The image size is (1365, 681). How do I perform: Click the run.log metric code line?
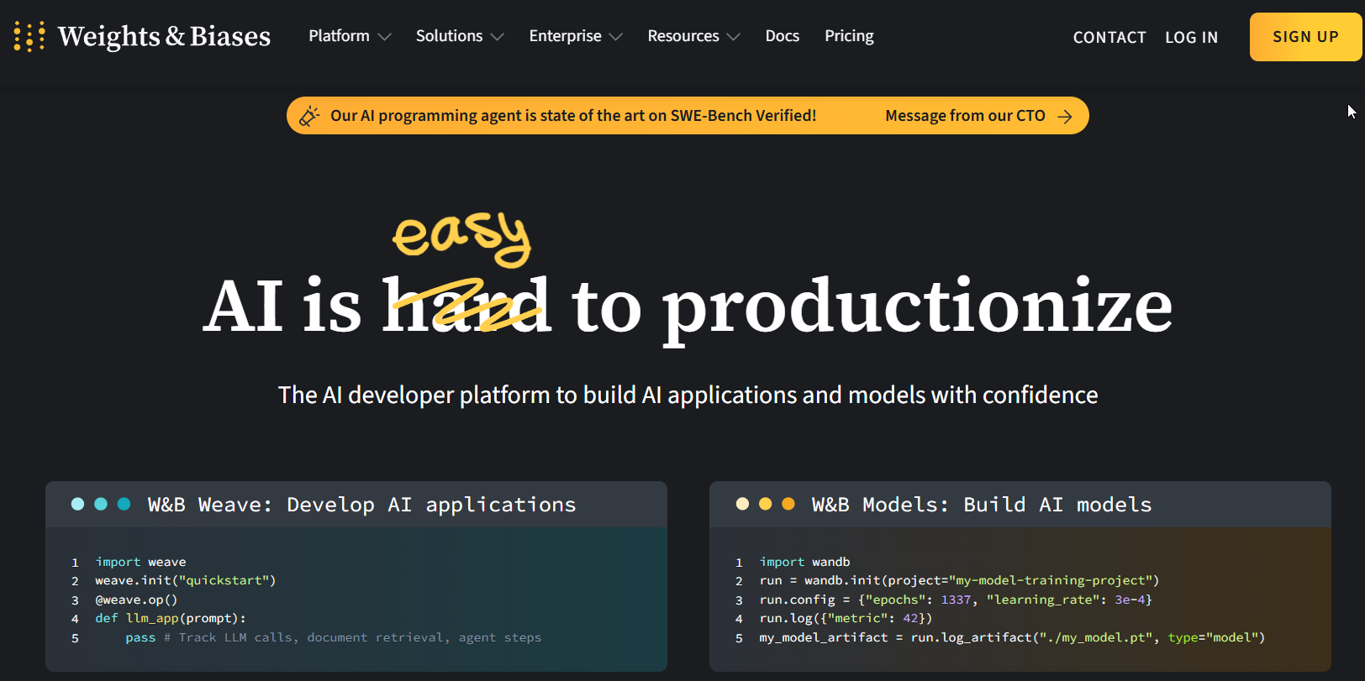(x=846, y=618)
